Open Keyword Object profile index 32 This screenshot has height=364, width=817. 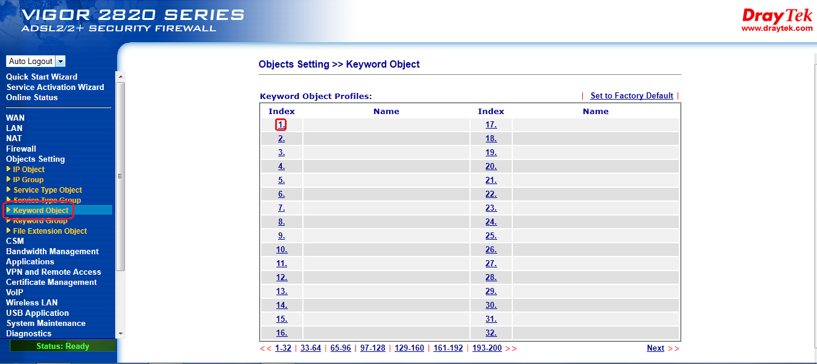click(491, 333)
